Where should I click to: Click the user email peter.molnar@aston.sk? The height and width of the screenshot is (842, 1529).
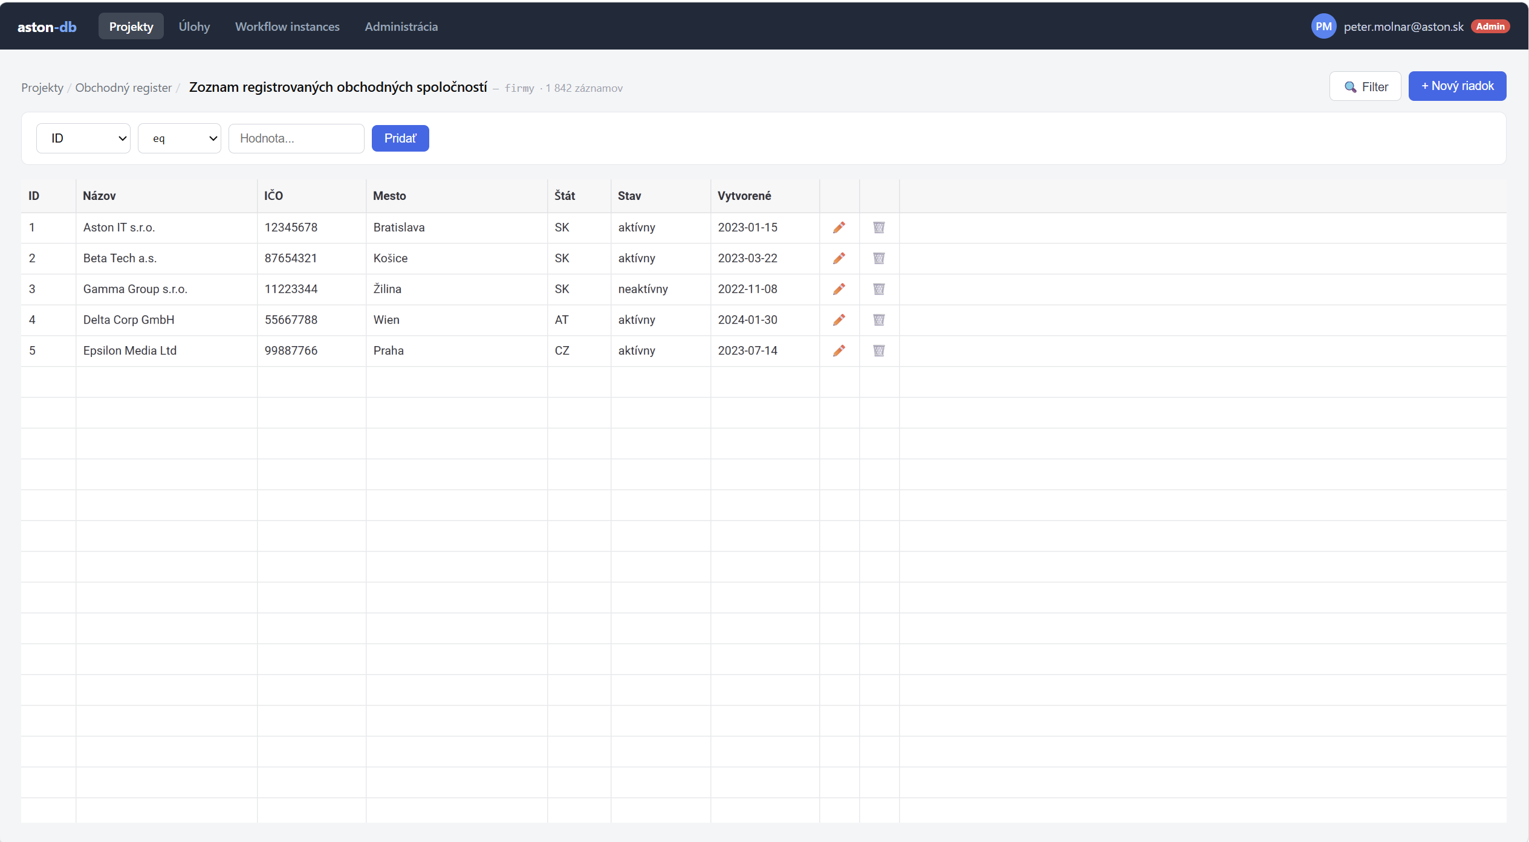(1403, 27)
